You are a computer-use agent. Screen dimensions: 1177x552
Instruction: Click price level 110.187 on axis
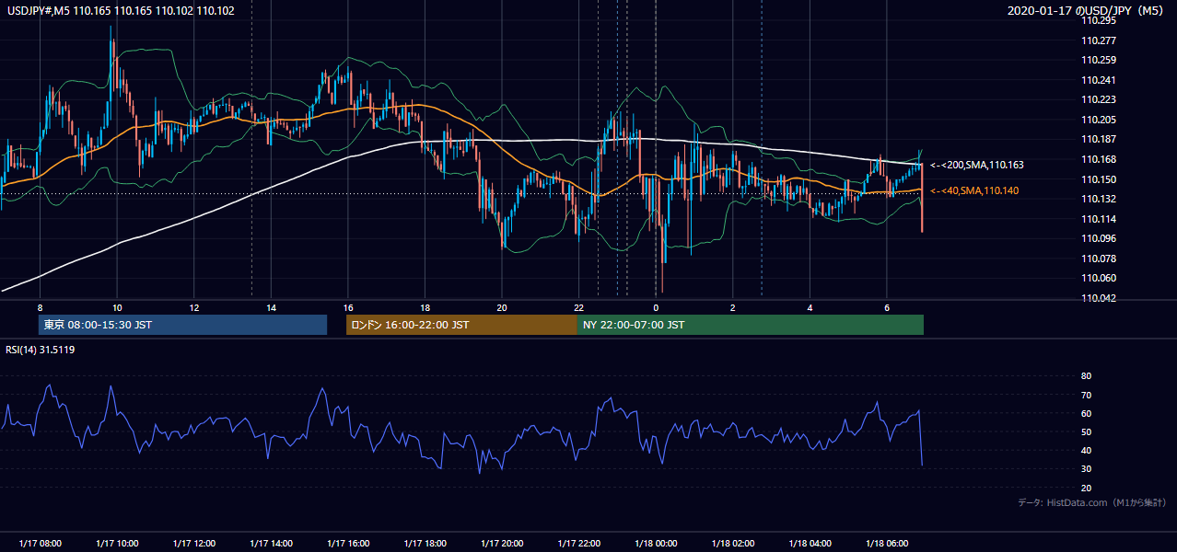(1099, 139)
